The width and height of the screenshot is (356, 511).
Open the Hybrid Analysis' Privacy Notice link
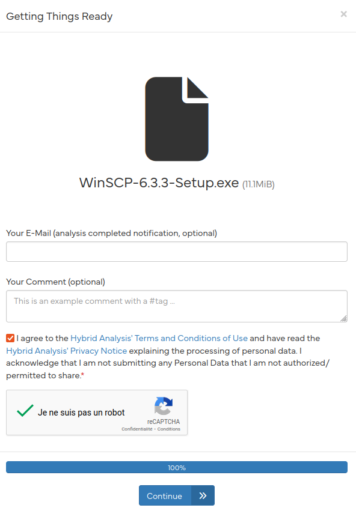pyautogui.click(x=67, y=351)
